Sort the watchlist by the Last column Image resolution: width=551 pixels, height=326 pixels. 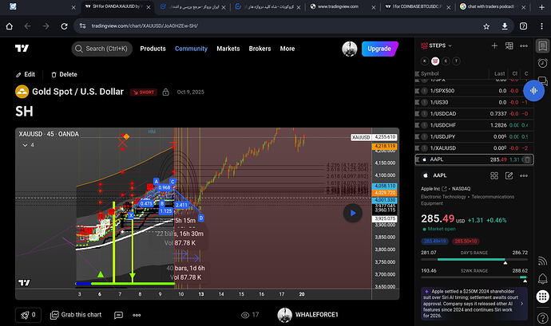(499, 73)
